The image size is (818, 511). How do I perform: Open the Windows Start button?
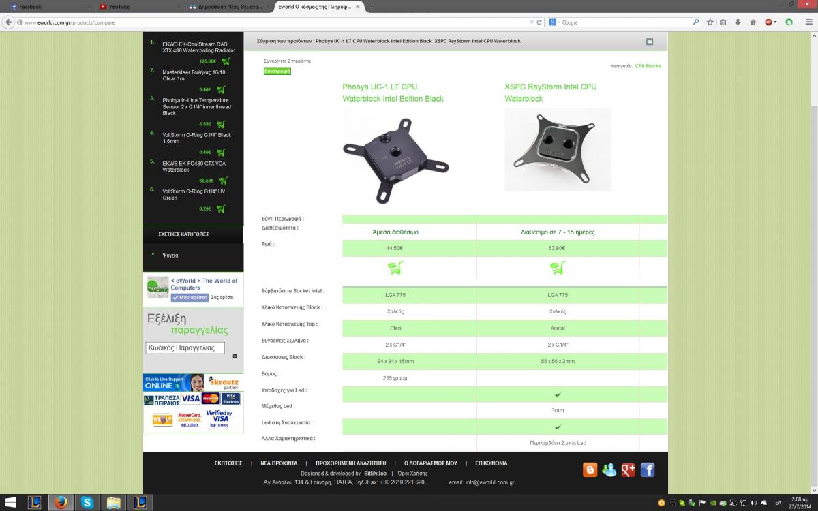[x=11, y=503]
